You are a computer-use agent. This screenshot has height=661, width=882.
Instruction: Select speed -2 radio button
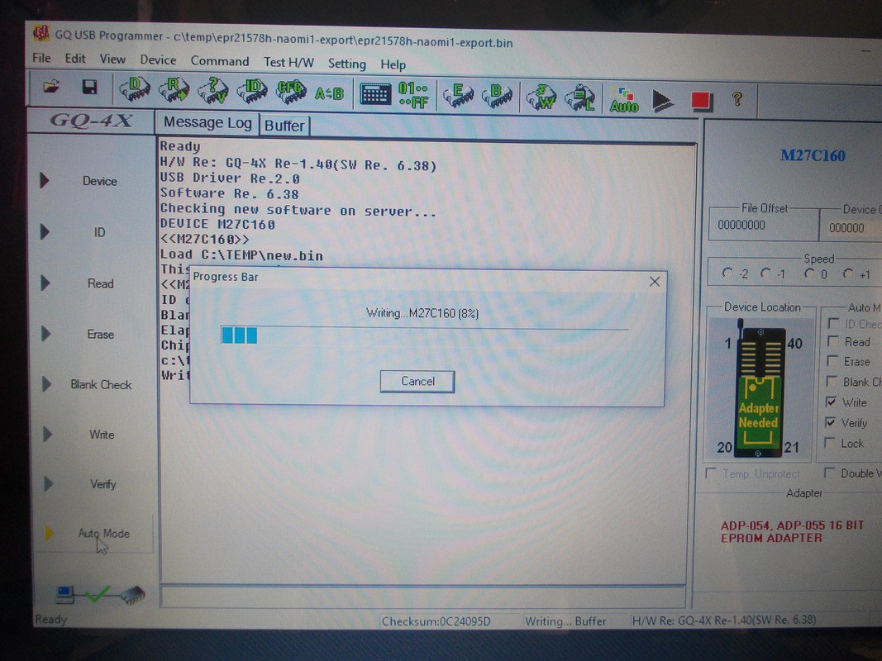click(727, 273)
